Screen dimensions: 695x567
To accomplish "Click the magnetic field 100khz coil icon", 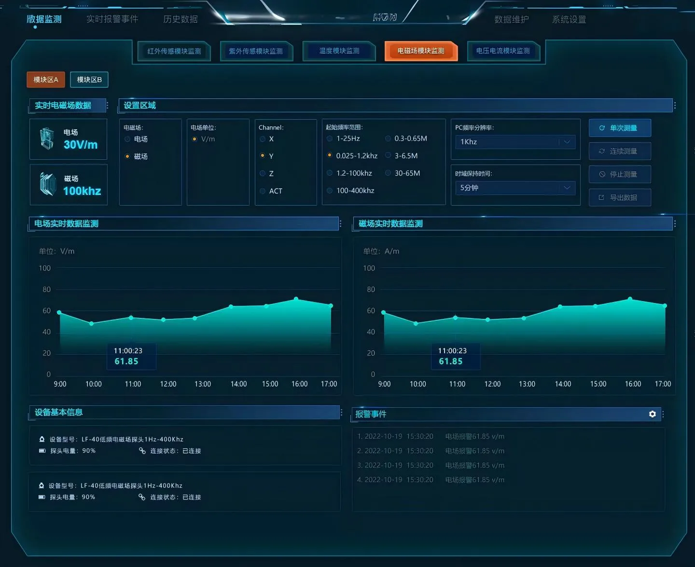I will [x=47, y=184].
